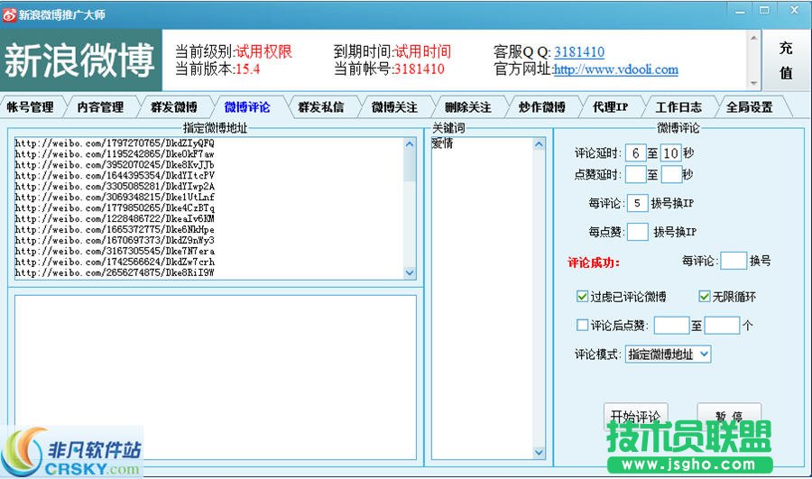The width and height of the screenshot is (812, 479).
Task: Click the down arrow of weibo address list scrollbar
Action: tap(410, 272)
